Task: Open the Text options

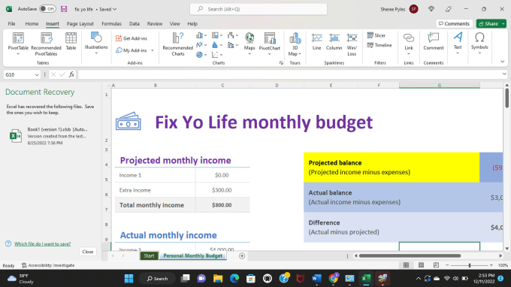Action: 458,43
